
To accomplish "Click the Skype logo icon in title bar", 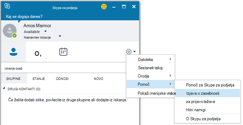I will click(7, 6).
